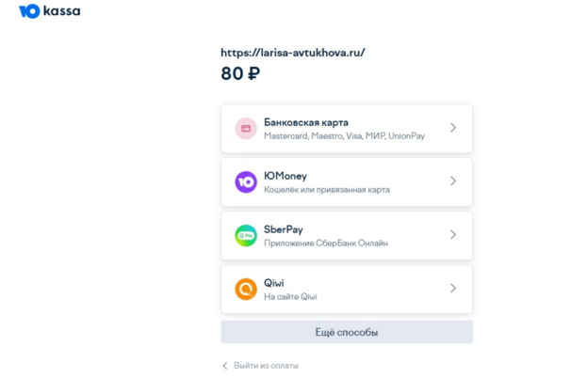
Task: Open the chevron on SberPay row
Action: [x=453, y=234]
